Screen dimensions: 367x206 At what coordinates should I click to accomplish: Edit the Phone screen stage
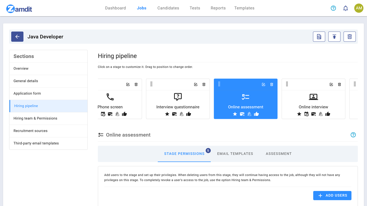tap(128, 84)
